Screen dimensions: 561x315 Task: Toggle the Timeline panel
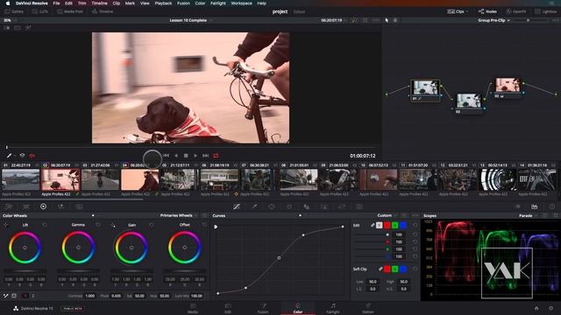(x=103, y=11)
